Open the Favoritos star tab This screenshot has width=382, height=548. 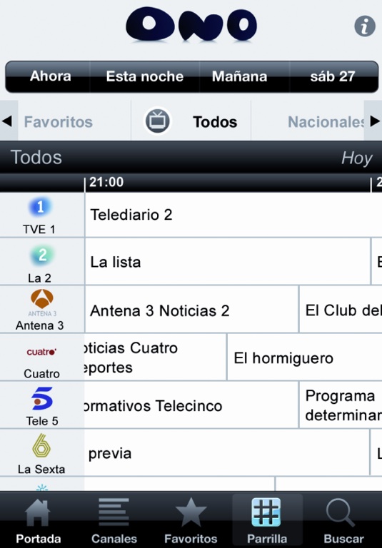191,520
